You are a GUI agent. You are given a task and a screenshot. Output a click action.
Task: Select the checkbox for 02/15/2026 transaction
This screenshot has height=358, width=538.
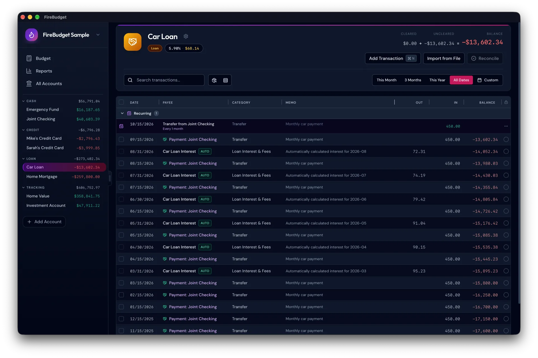[121, 295]
